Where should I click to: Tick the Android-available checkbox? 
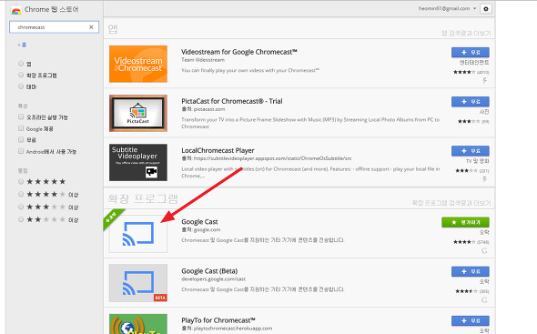point(21,151)
